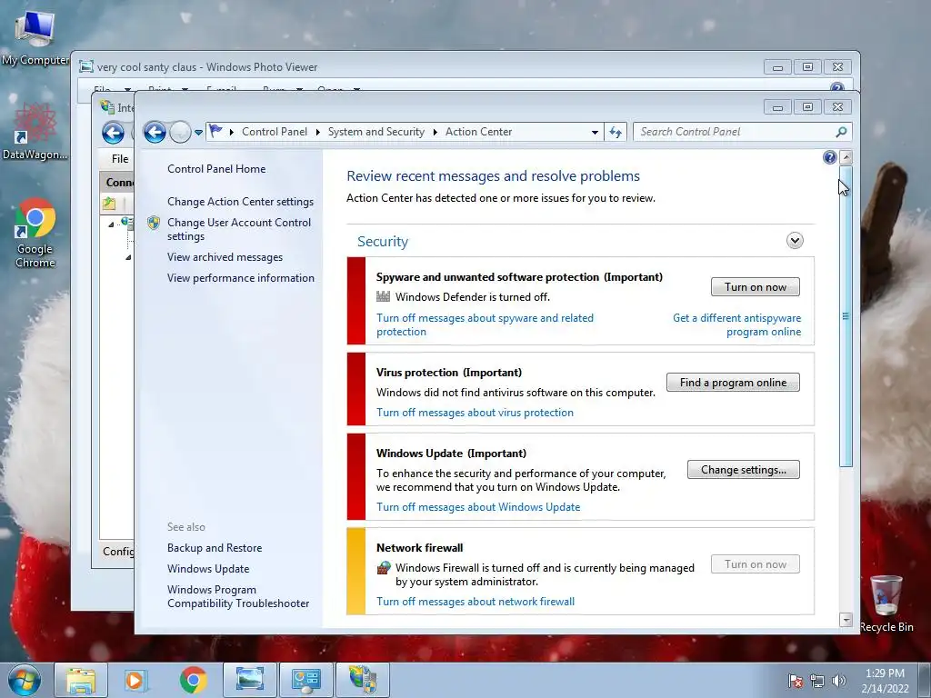Click Windows Photo Viewer title bar icon

coord(86,66)
